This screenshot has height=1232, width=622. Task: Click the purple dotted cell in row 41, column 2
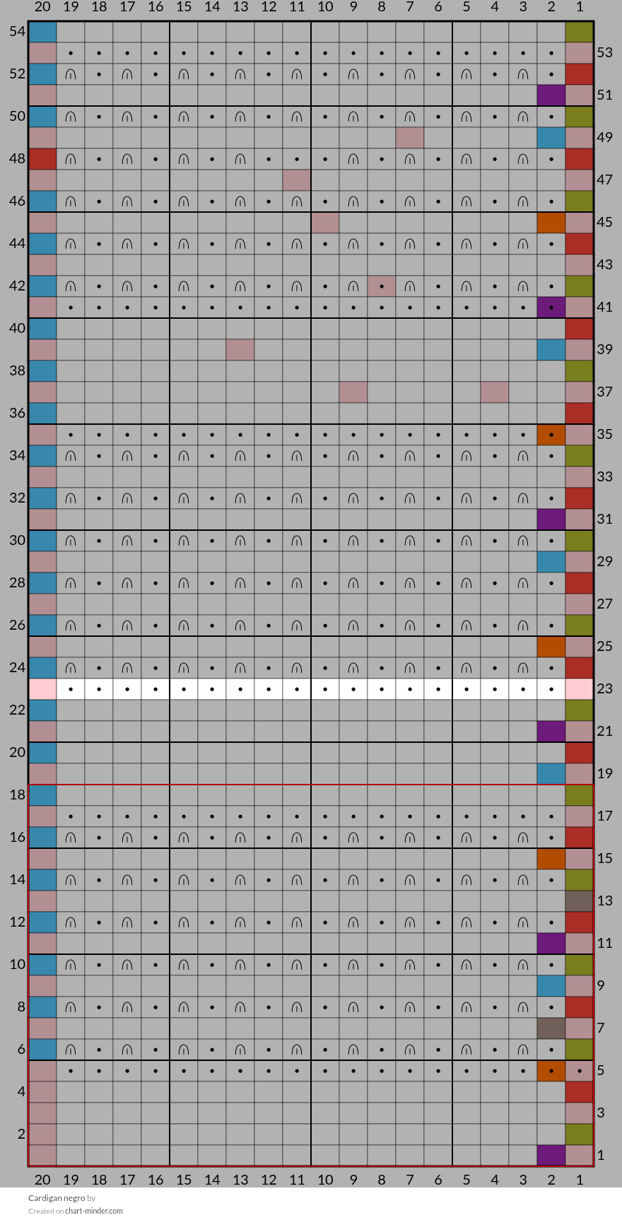pyautogui.click(x=551, y=307)
